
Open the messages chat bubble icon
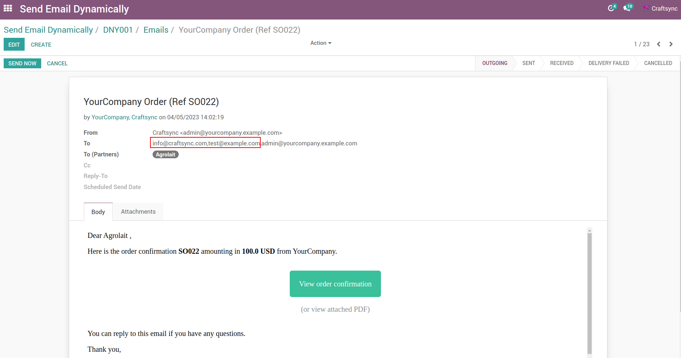[x=627, y=8]
